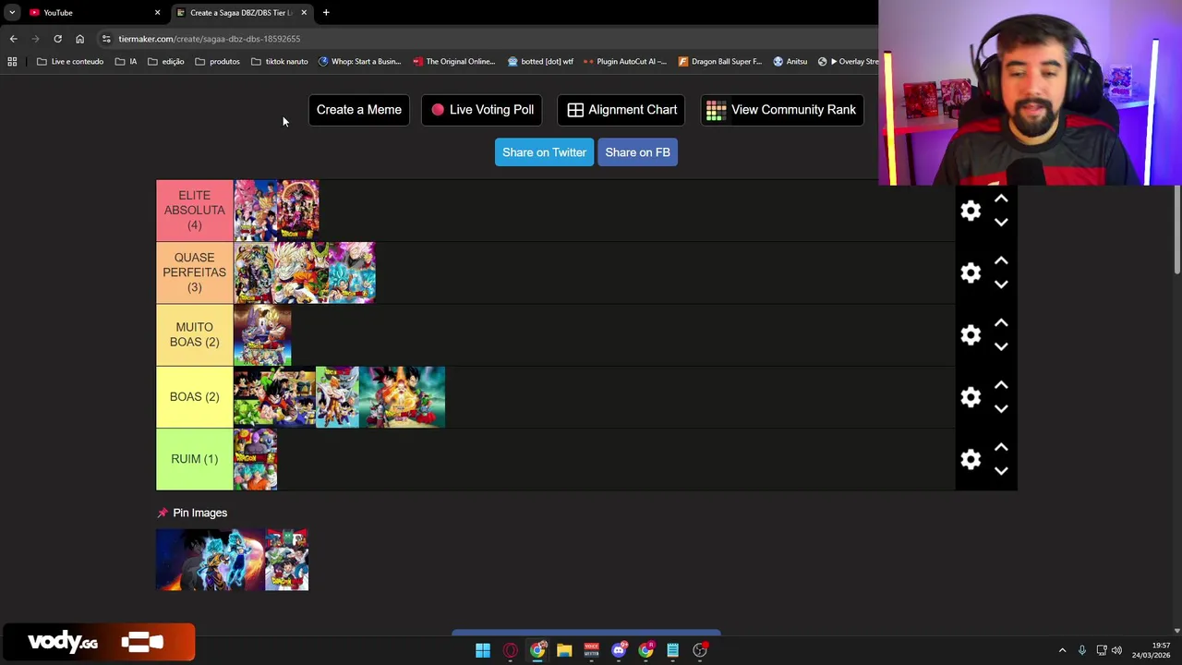
Task: Open Anitsu bookmark
Action: [x=790, y=62]
